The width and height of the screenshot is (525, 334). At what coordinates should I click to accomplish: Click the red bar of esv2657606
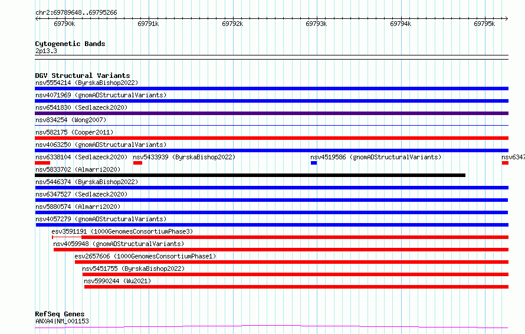(x=291, y=262)
